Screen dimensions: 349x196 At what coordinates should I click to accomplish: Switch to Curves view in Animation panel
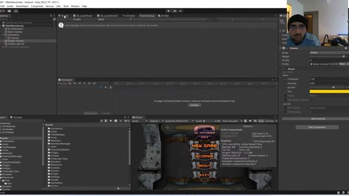click(106, 113)
